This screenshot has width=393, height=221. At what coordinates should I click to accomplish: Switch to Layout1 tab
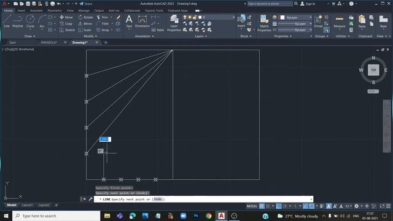pyautogui.click(x=27, y=205)
